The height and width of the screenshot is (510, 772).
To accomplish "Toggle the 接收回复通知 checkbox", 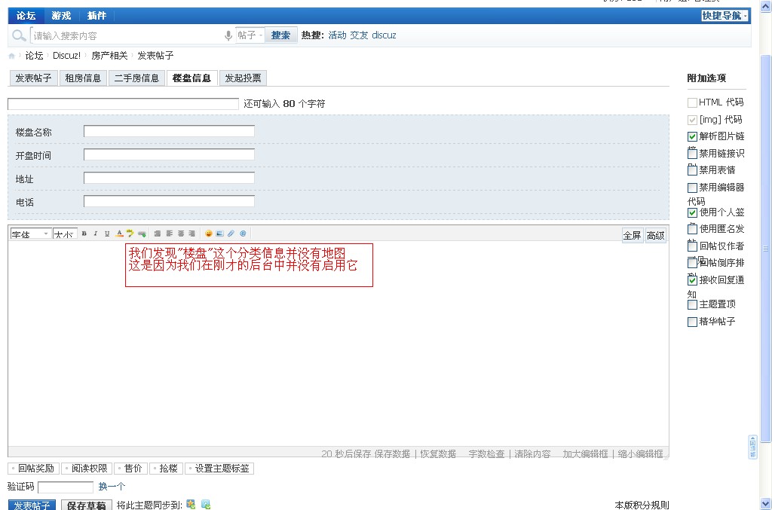I will (x=692, y=280).
